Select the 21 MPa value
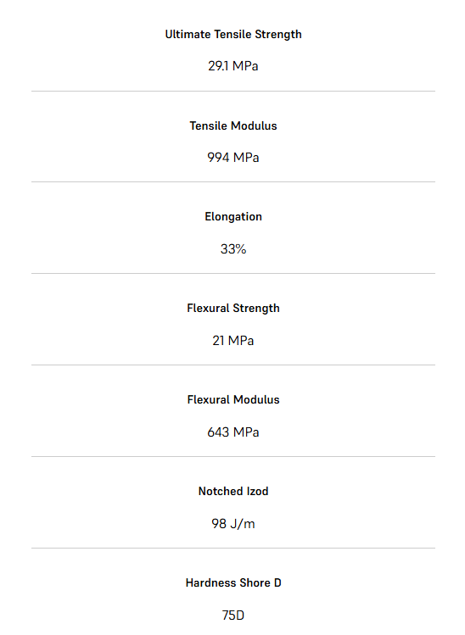The width and height of the screenshot is (465, 635). (x=233, y=340)
